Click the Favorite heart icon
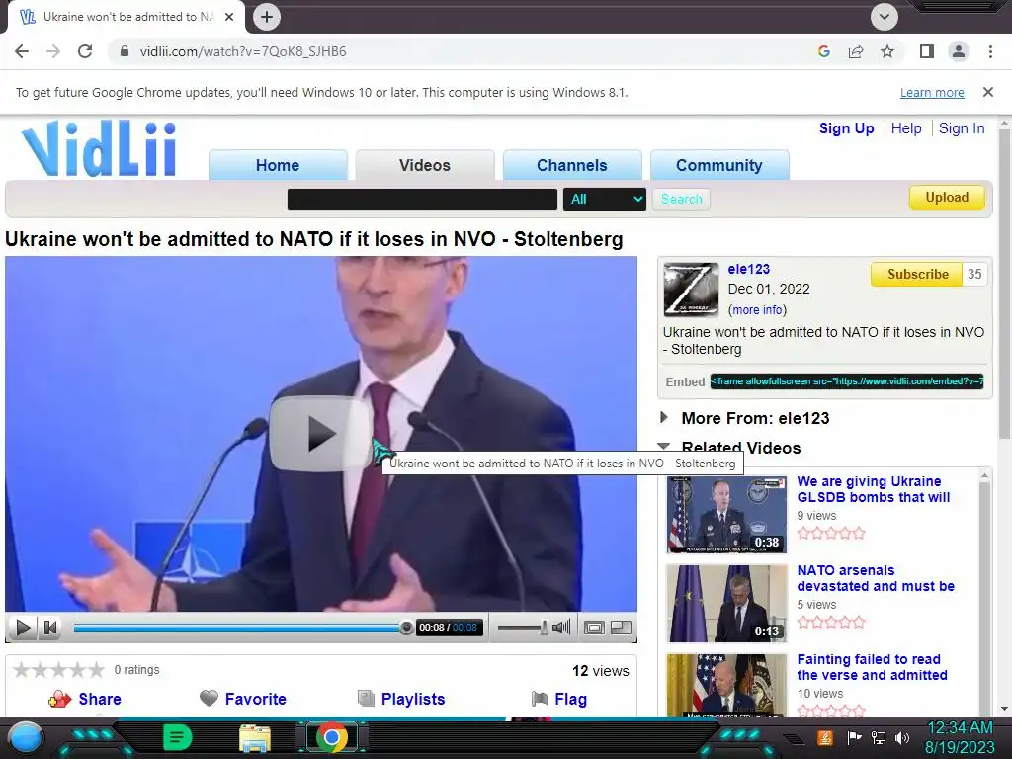This screenshot has height=759, width=1012. point(210,699)
